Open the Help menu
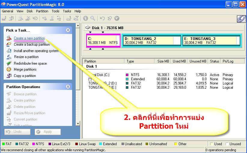 tap(78, 11)
